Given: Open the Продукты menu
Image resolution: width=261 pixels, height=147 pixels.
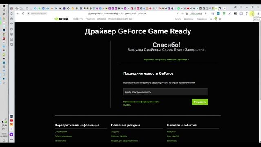Looking at the screenshot, I should [78, 19].
